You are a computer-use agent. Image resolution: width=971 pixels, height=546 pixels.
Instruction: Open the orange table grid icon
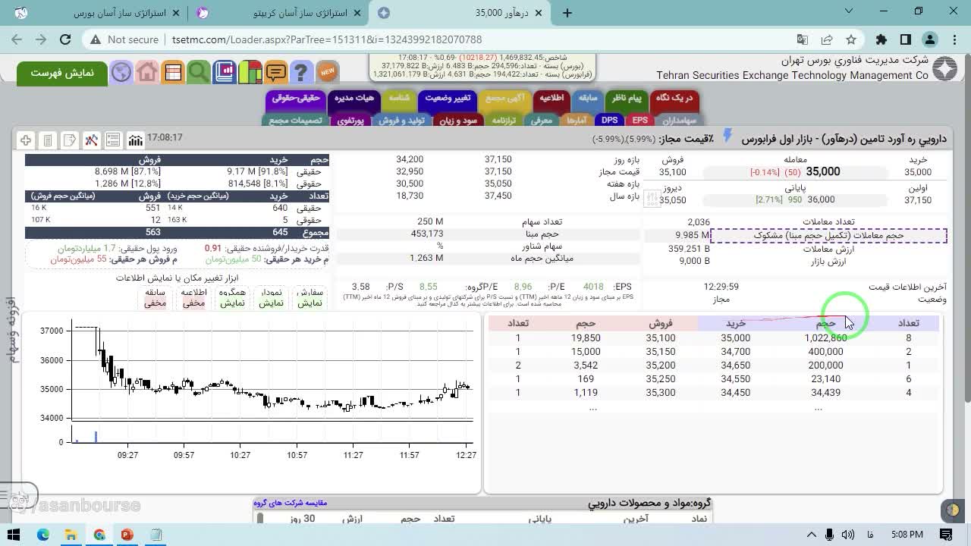coord(173,72)
